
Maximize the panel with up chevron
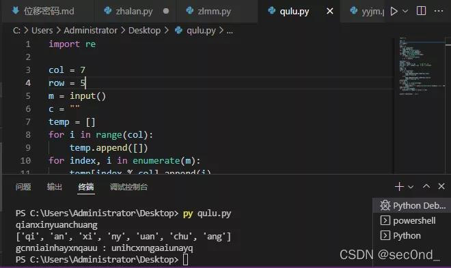(426, 187)
